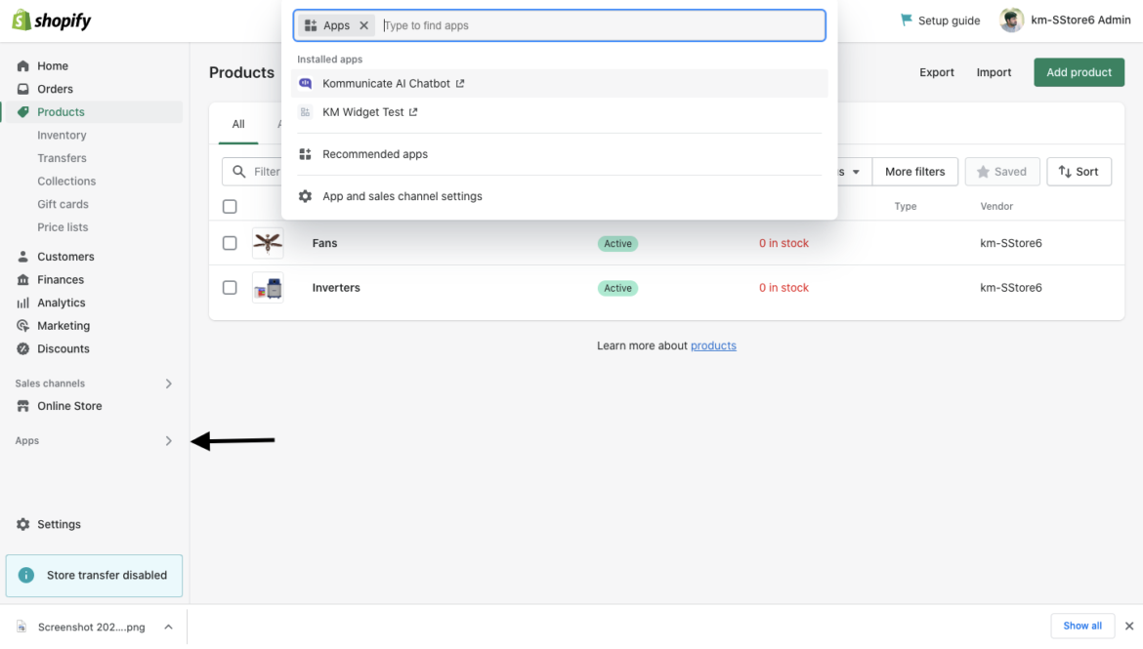Open the Discounts section
Viewport: 1143px width, 649px height.
click(61, 348)
